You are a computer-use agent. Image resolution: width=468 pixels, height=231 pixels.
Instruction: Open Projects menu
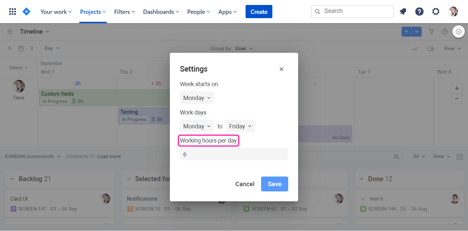(93, 12)
